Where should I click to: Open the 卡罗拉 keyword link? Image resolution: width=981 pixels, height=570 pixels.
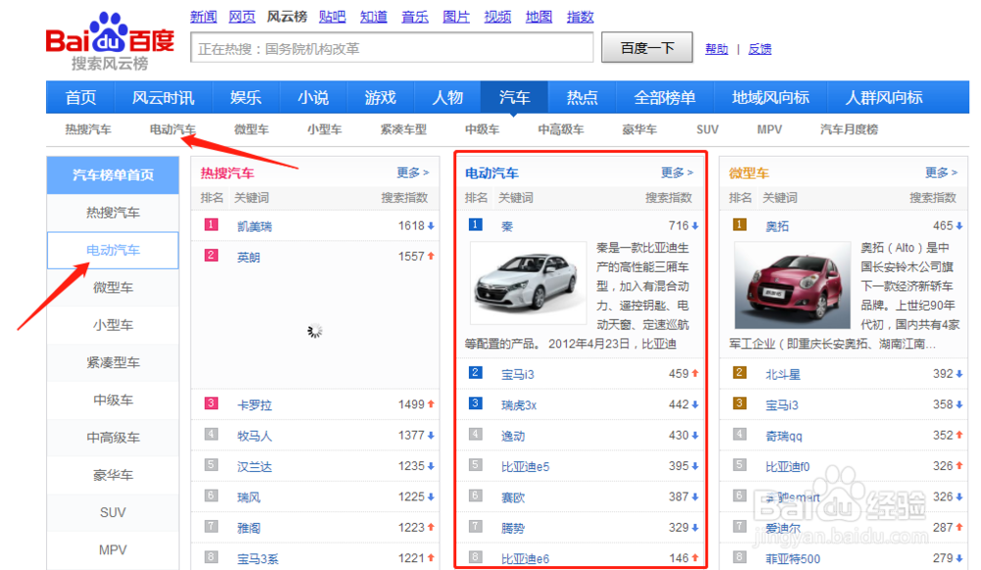tap(255, 405)
